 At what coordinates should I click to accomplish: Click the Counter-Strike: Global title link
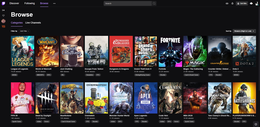[219, 69]
